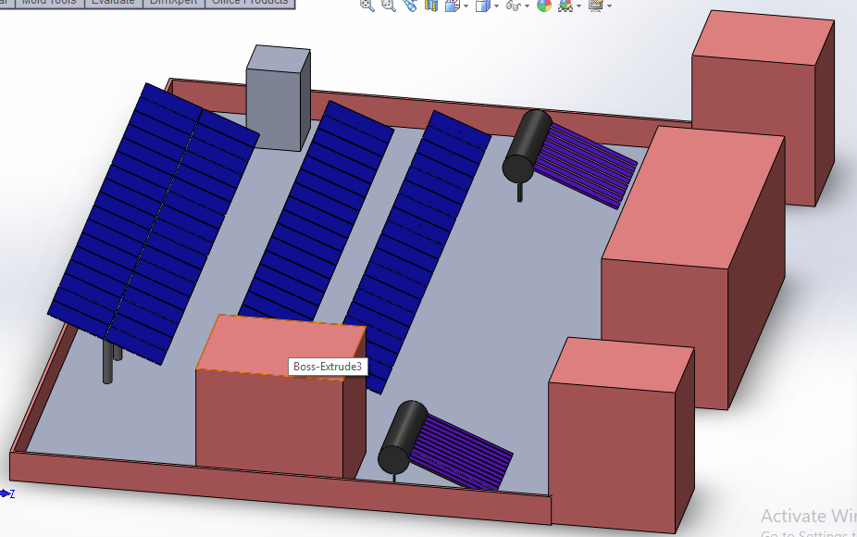Switch to the Mold Tools tab
Viewport: 857px width, 537px height.
(49, 3)
